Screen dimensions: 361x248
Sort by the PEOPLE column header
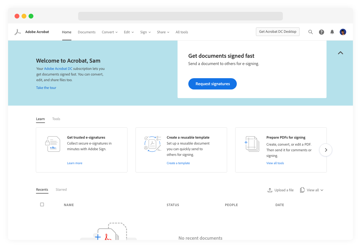[x=231, y=205]
